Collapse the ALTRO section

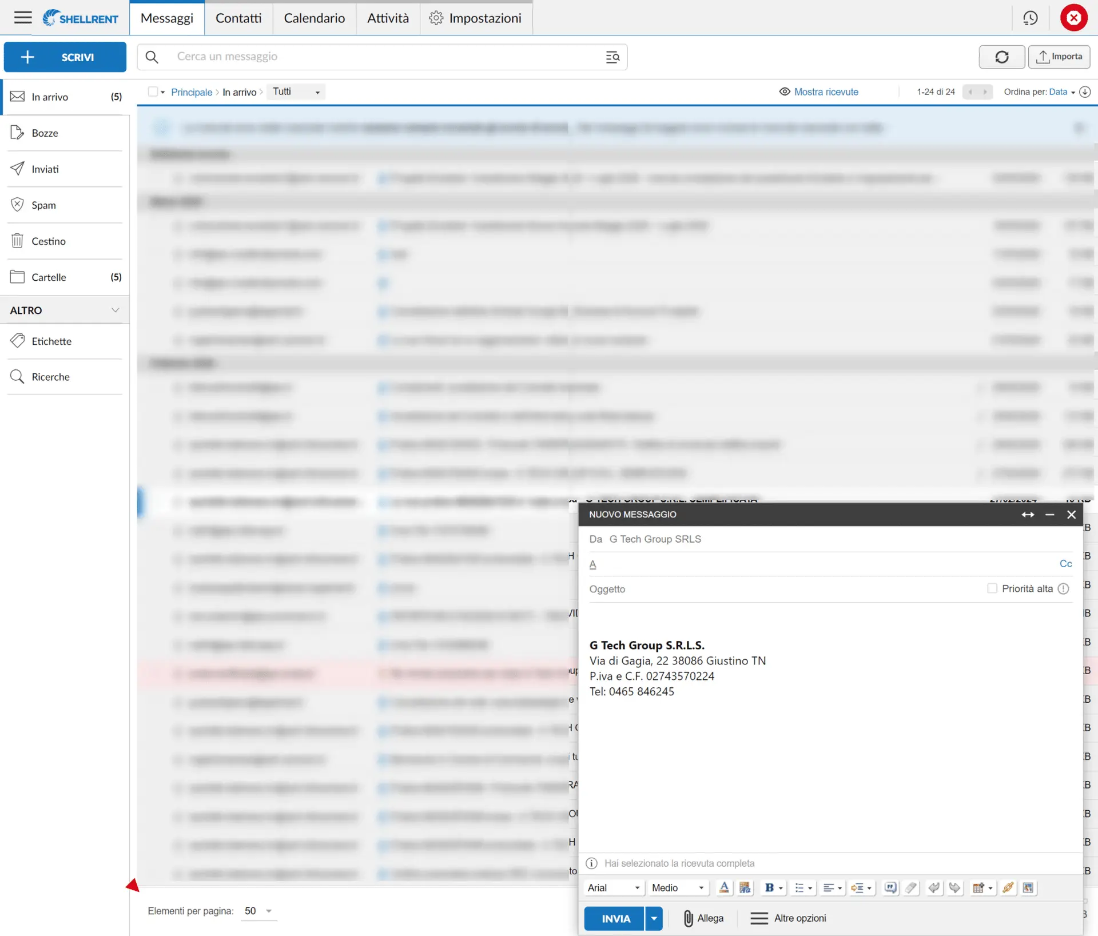click(115, 310)
